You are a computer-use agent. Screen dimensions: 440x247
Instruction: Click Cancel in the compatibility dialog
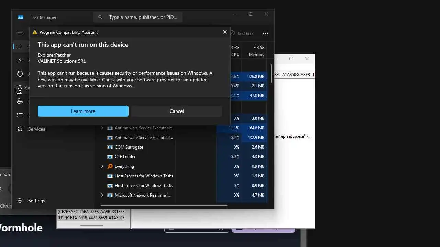coord(177,111)
